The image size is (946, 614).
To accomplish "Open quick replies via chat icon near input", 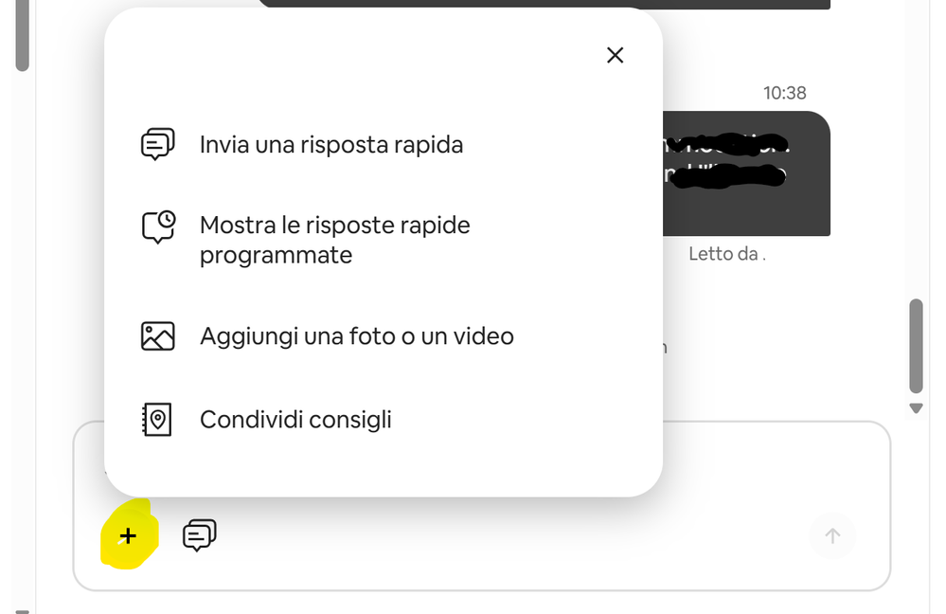I will tap(199, 535).
